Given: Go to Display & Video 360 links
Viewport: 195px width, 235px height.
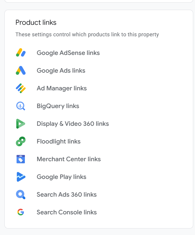Looking at the screenshot, I should [73, 124].
